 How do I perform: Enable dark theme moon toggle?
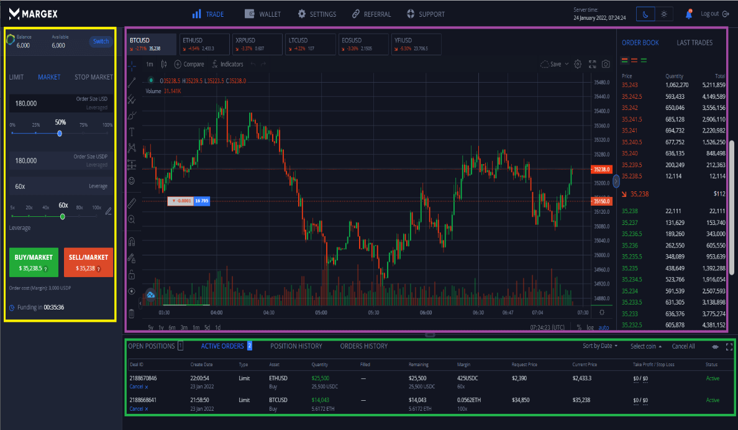(x=646, y=14)
